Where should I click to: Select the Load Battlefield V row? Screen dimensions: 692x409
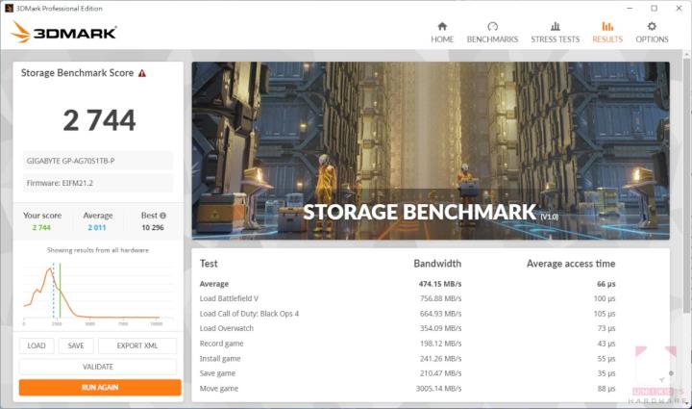(408, 298)
